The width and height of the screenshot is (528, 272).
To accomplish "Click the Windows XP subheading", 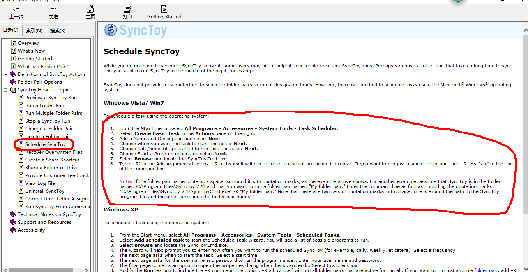I will point(121,210).
